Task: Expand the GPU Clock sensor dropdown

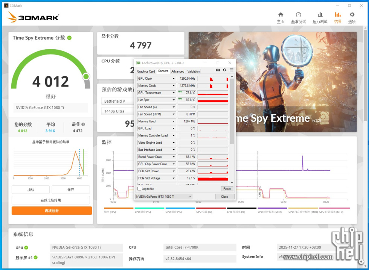Action: coord(174,79)
